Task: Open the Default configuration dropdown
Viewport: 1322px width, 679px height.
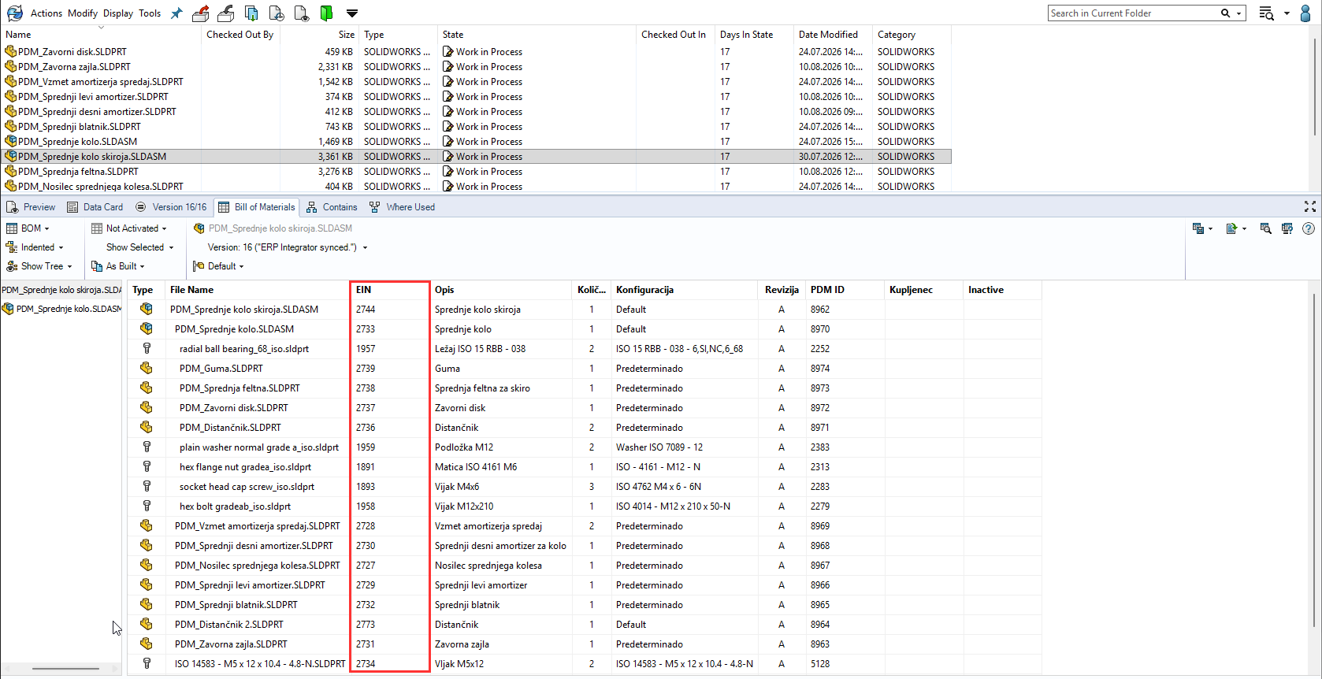Action: coord(218,266)
